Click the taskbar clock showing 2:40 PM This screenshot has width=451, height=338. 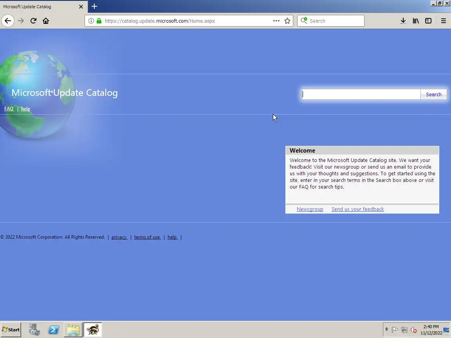tap(431, 330)
